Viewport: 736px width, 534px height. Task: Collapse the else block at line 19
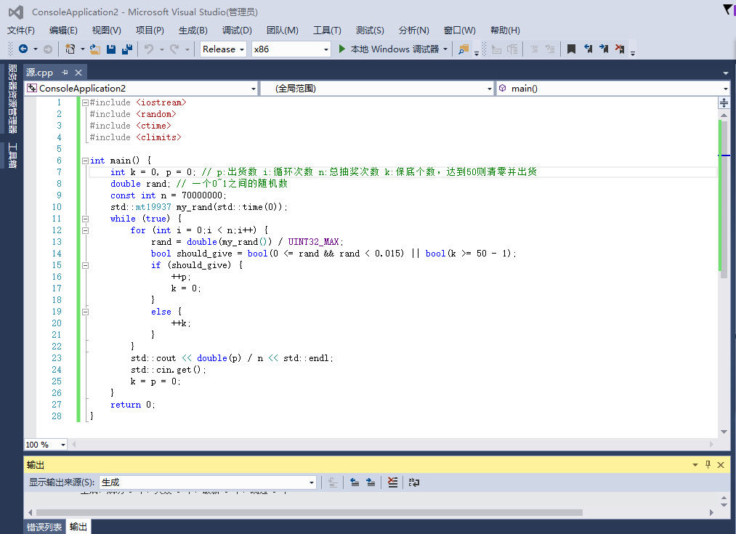[x=86, y=312]
